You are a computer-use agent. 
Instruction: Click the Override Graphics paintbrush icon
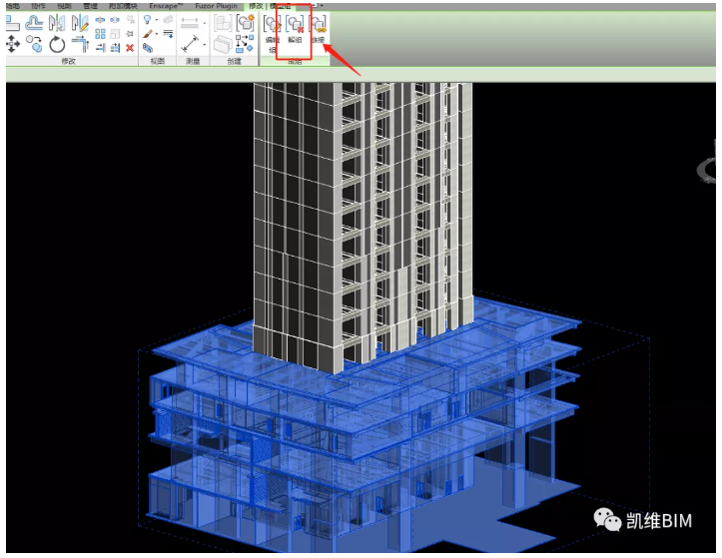148,34
